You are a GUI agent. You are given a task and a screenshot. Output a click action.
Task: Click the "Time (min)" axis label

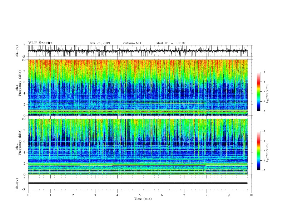143,199
